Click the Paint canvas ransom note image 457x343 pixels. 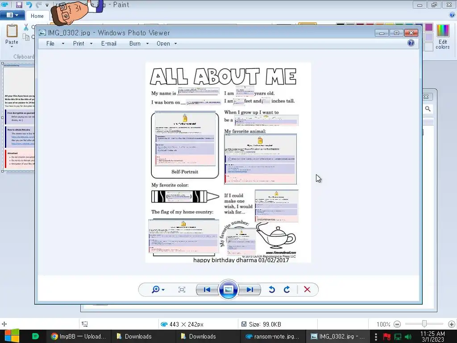tap(19, 117)
